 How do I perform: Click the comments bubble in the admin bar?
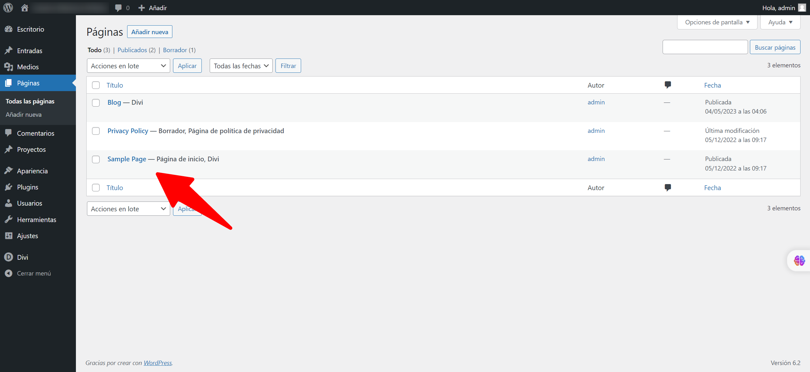point(118,8)
